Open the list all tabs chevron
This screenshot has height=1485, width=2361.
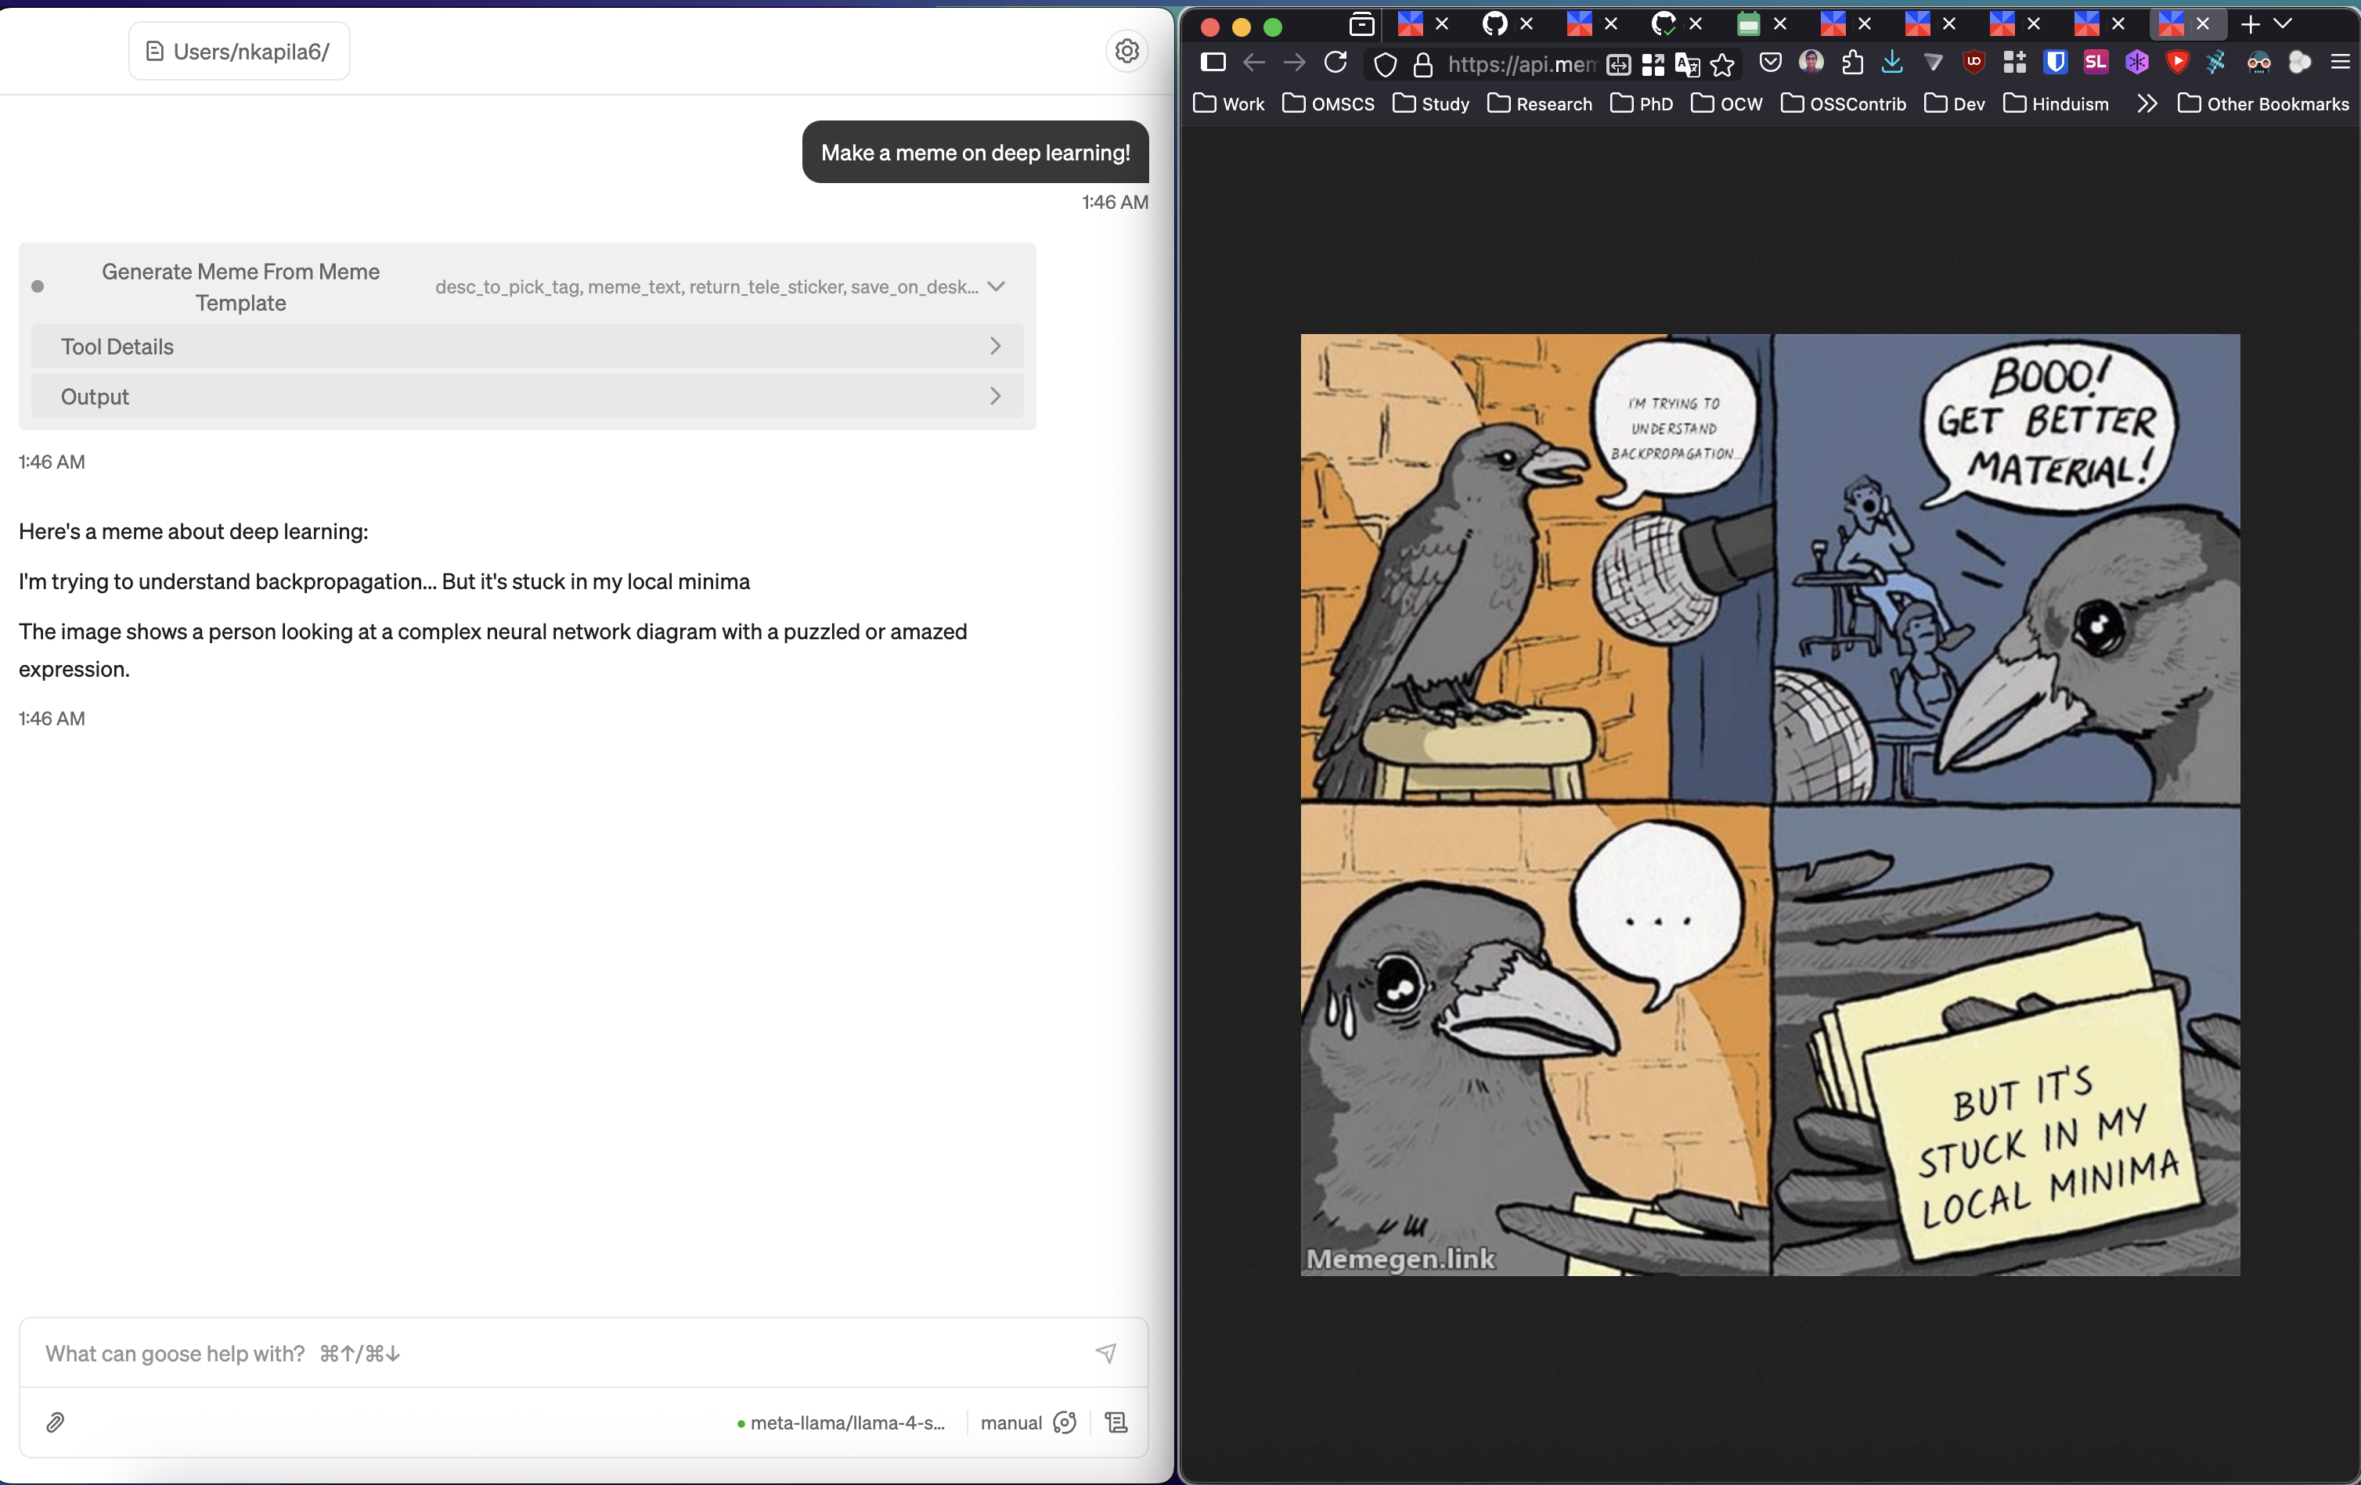(x=2284, y=24)
